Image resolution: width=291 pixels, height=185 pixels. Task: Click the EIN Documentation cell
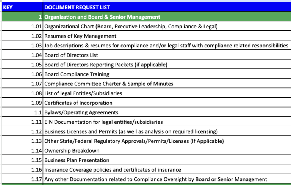coord(103,122)
